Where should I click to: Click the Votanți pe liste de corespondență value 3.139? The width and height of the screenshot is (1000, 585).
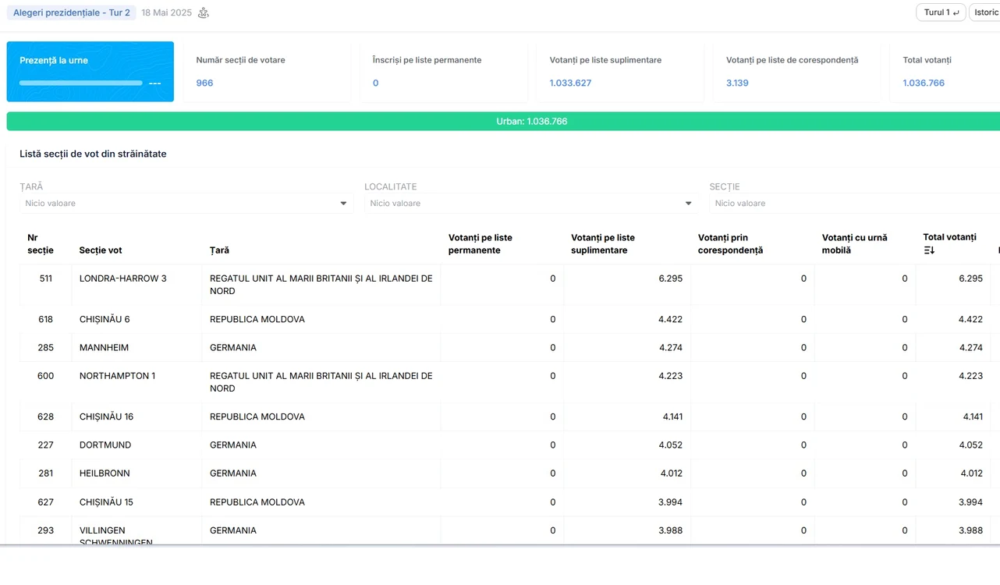click(x=737, y=83)
